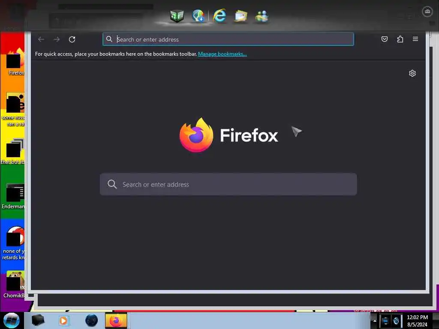This screenshot has height=329, width=439.
Task: Click the round tray icon beside clock
Action: (396, 321)
